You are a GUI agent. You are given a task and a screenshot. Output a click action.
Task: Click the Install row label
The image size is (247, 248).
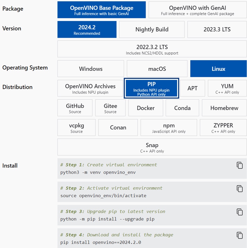click(x=10, y=166)
